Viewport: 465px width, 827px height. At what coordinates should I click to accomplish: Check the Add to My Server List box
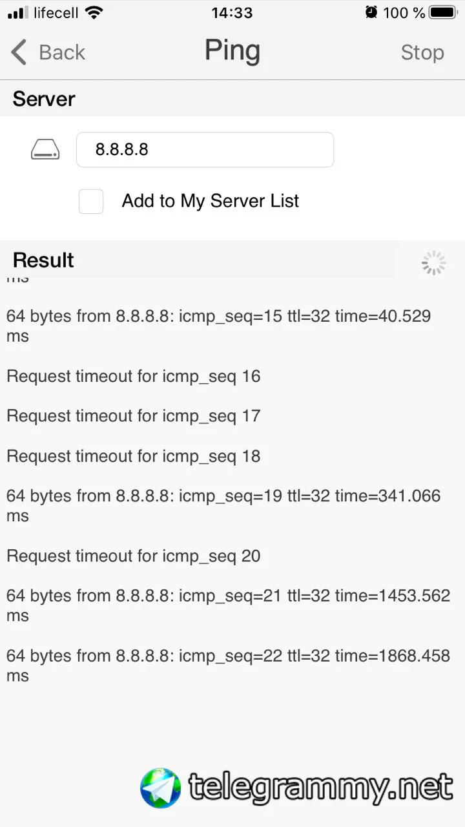91,202
